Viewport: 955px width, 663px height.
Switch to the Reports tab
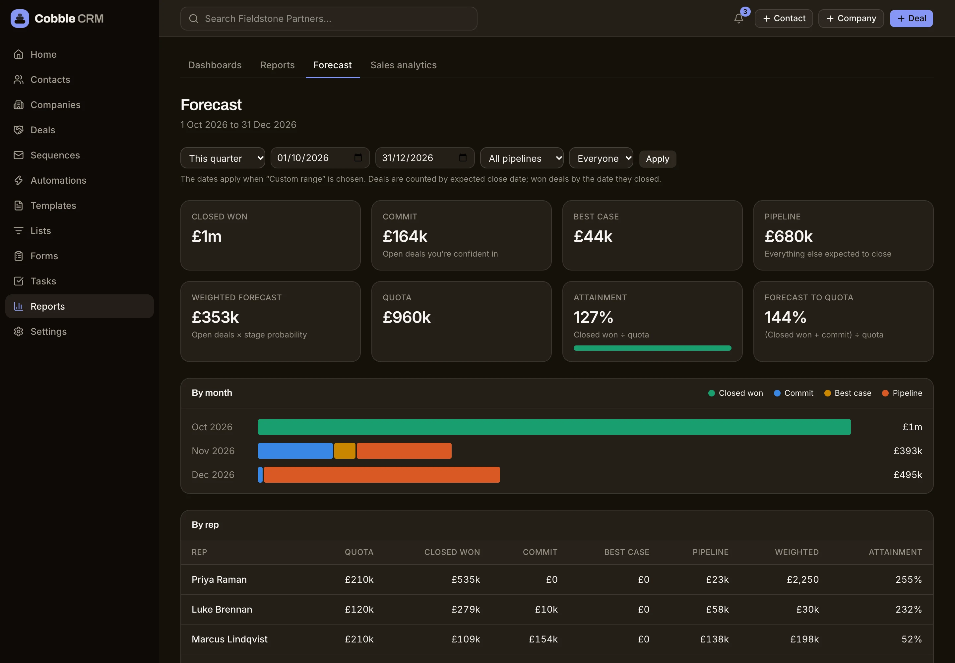click(277, 65)
